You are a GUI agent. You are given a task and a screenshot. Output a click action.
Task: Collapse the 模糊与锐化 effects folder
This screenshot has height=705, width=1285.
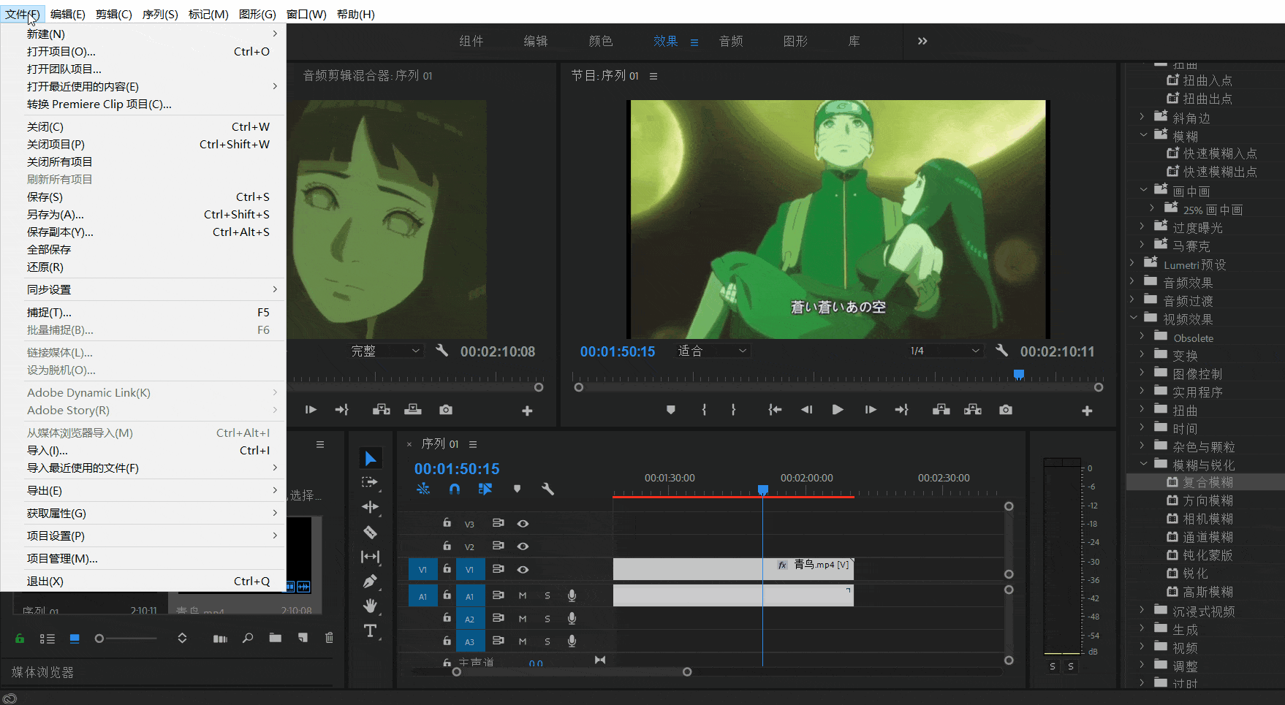pos(1143,464)
